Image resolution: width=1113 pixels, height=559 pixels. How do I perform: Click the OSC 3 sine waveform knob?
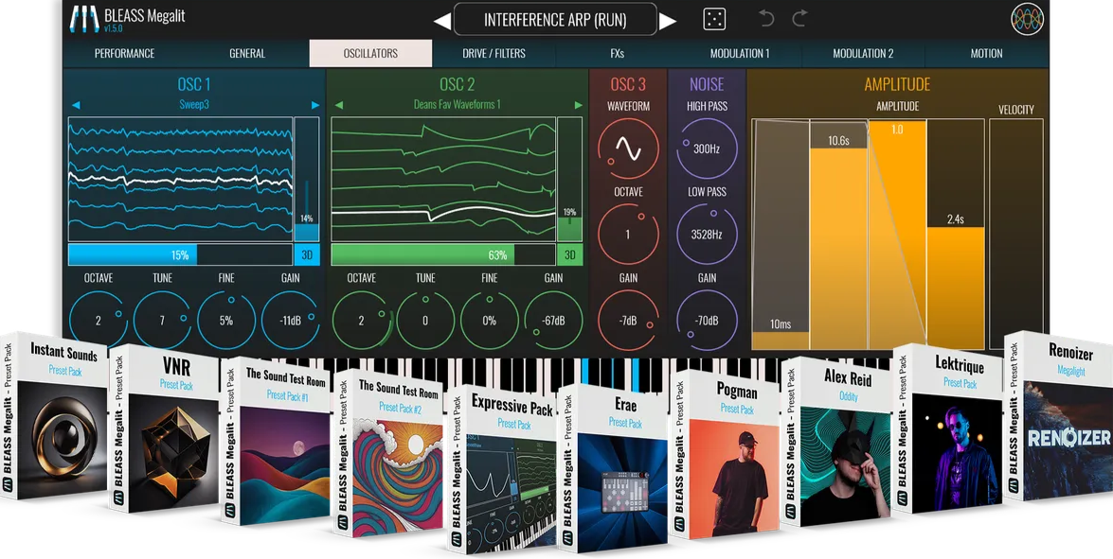(x=627, y=148)
